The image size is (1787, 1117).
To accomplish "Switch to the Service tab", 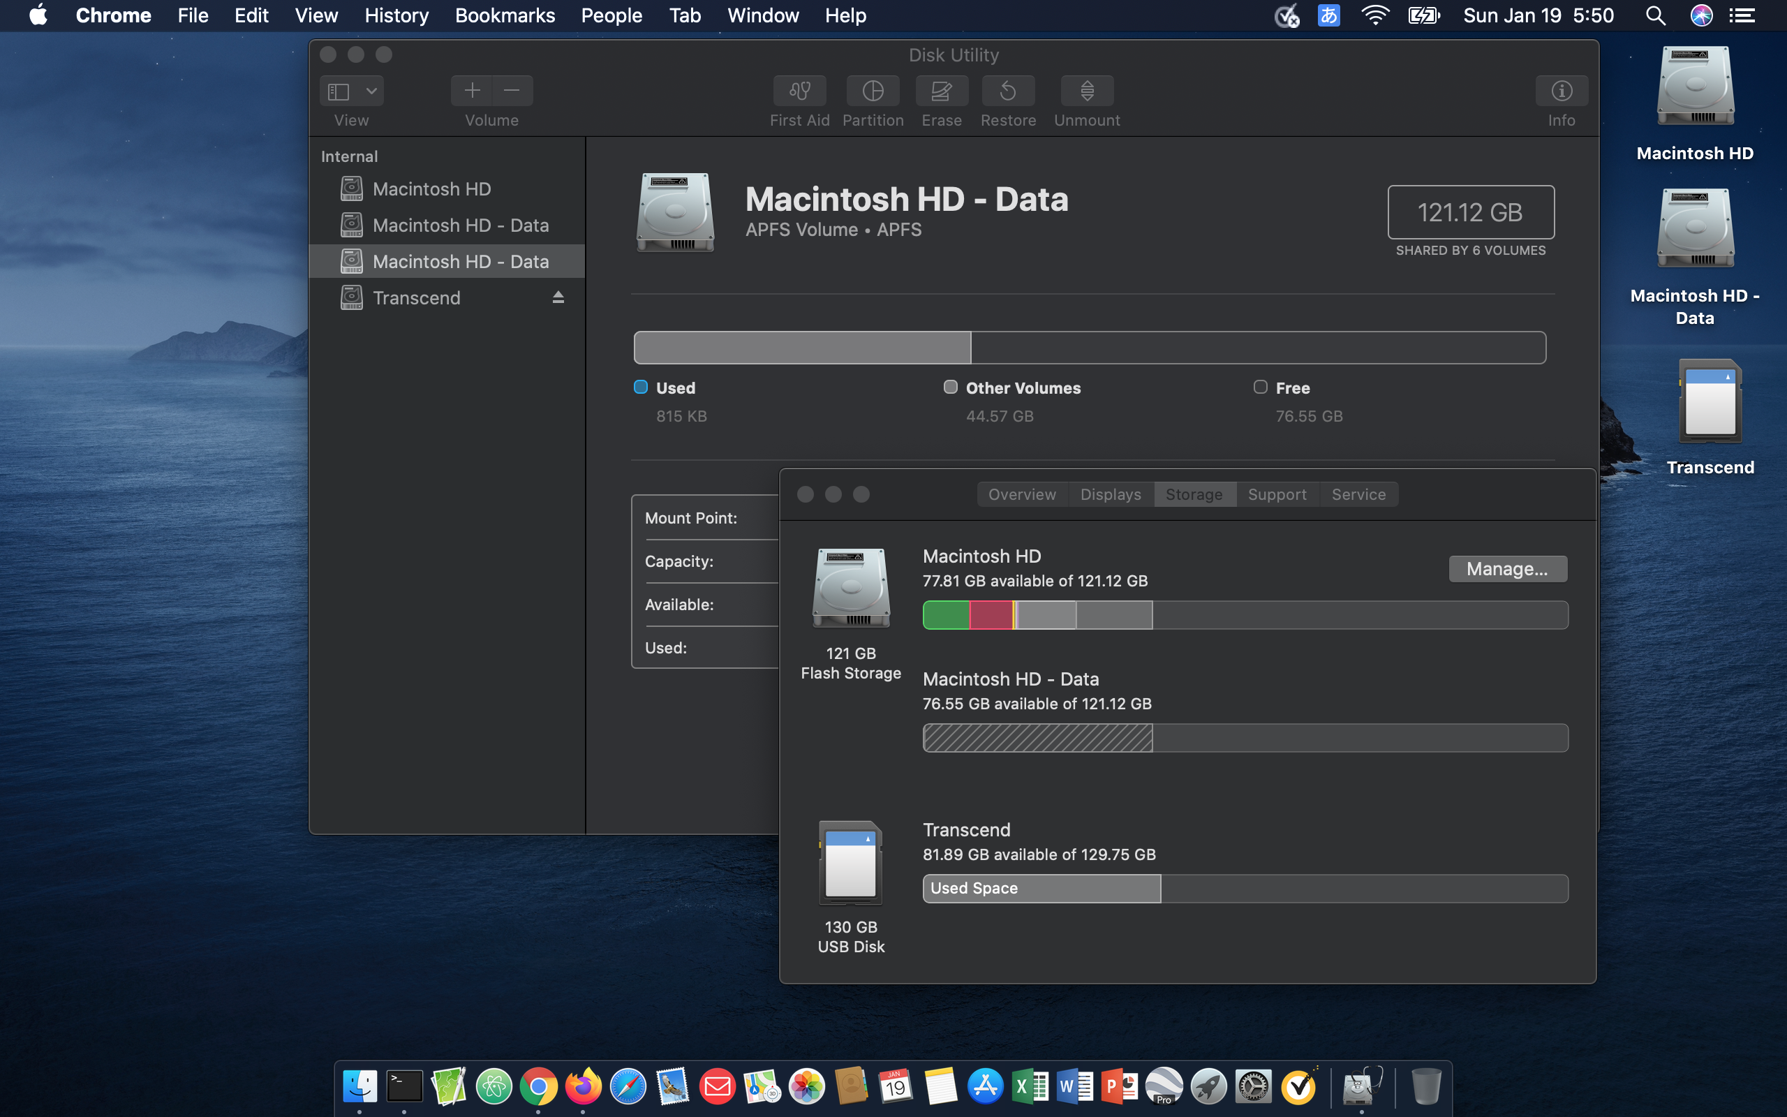I will (x=1358, y=494).
